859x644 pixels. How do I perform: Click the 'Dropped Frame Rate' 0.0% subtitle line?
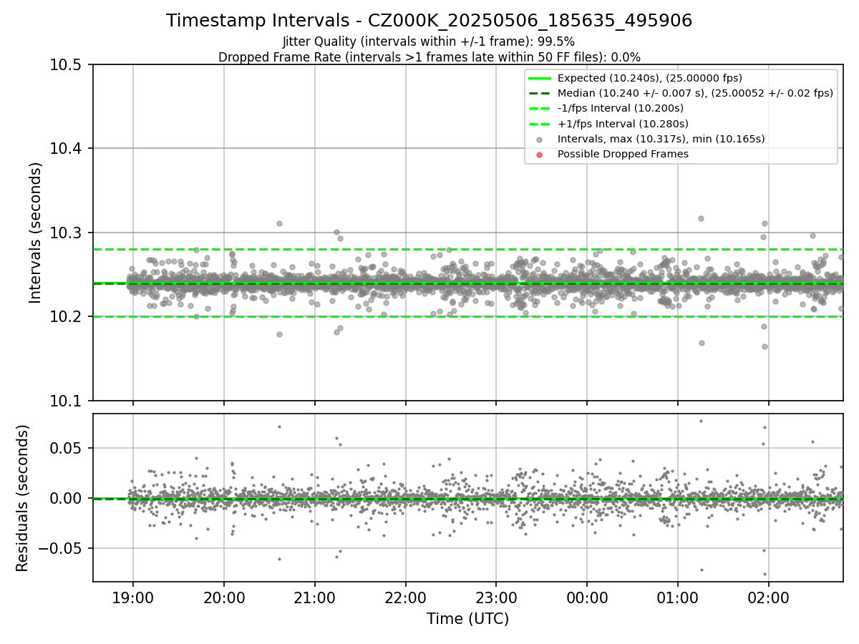click(x=429, y=57)
